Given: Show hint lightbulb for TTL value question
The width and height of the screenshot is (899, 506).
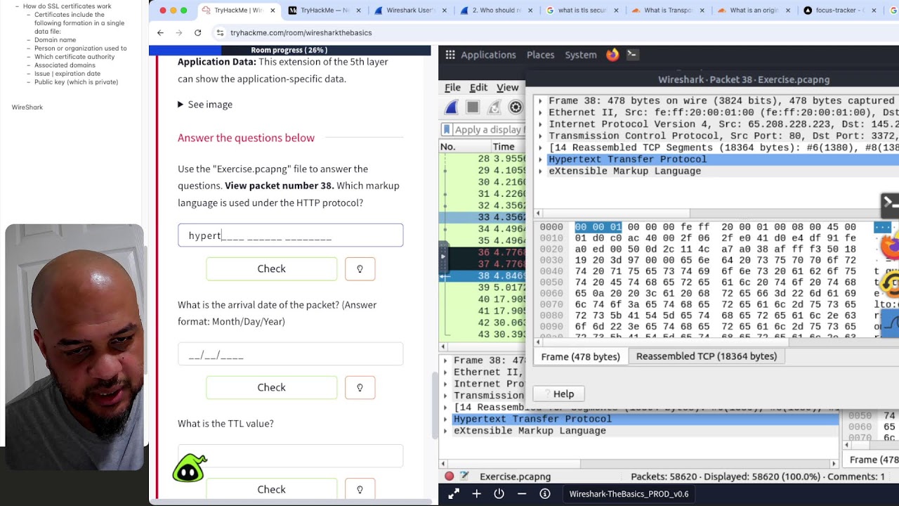Looking at the screenshot, I should 360,489.
